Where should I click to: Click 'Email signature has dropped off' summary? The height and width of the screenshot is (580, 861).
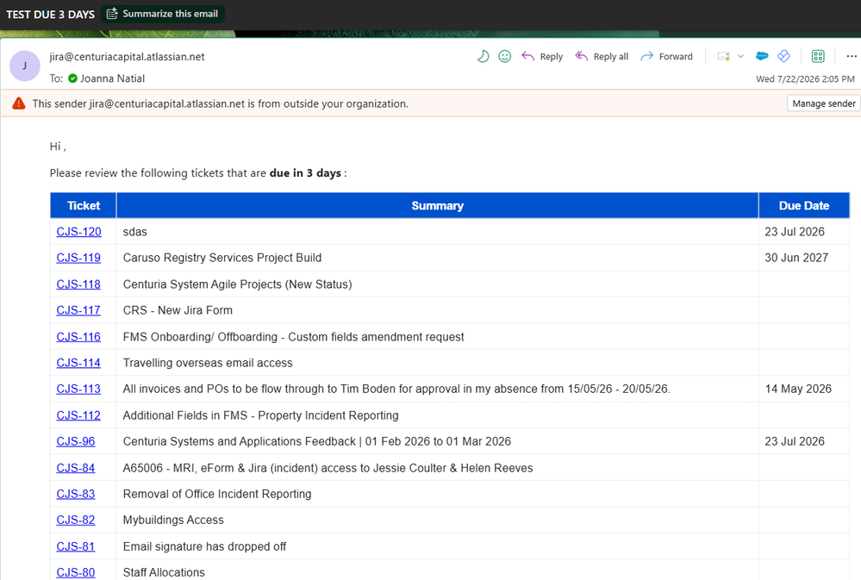point(204,546)
